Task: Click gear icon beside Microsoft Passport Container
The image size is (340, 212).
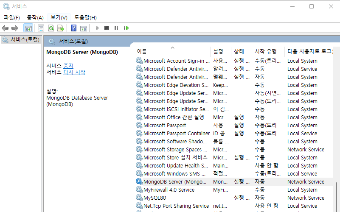Action: (x=139, y=133)
